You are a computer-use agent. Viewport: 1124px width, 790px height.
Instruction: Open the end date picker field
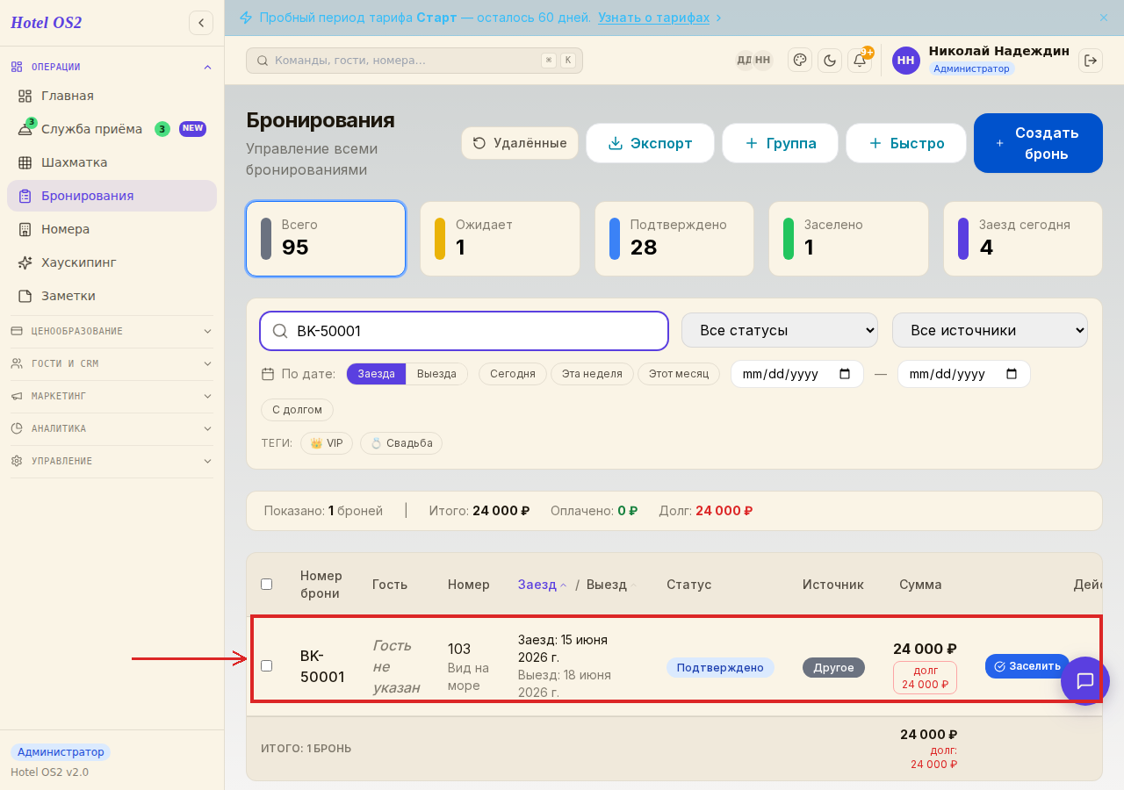(x=964, y=374)
